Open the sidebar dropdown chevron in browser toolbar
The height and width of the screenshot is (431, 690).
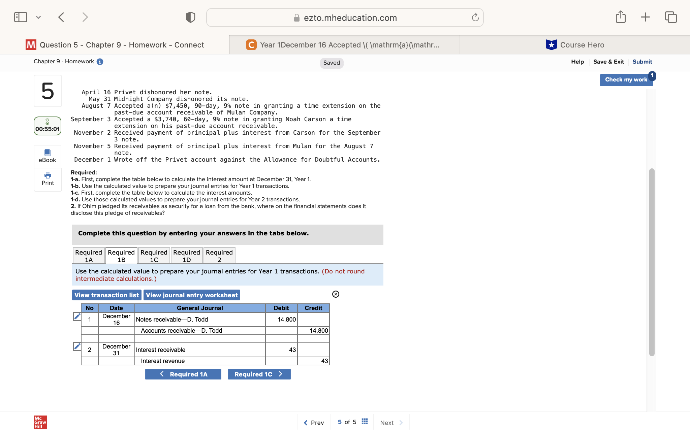click(x=38, y=17)
